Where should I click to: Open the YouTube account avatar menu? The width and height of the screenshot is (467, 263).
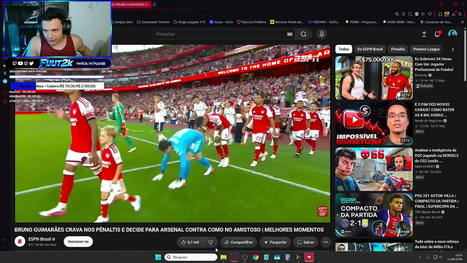[x=452, y=34]
